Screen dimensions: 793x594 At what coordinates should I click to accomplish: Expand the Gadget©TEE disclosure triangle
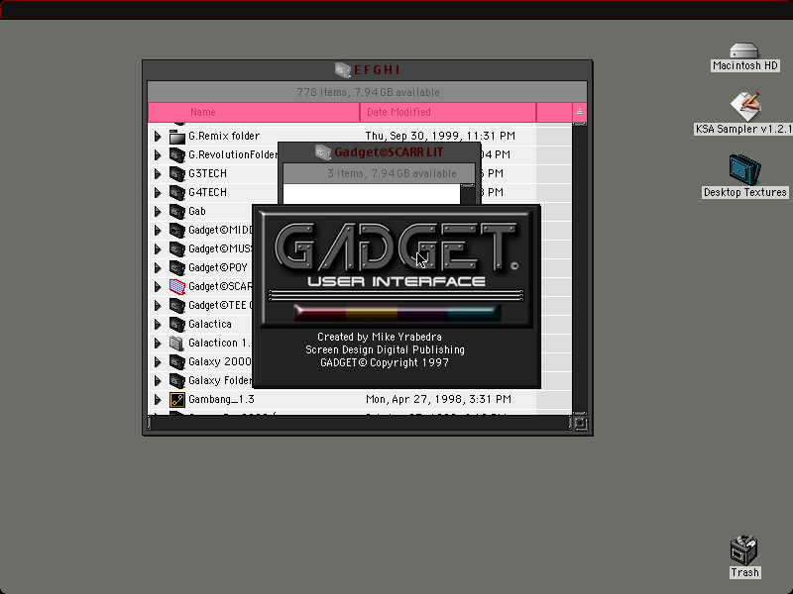point(158,306)
